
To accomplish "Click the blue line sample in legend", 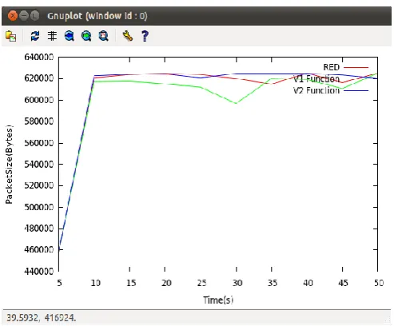I will point(356,90).
